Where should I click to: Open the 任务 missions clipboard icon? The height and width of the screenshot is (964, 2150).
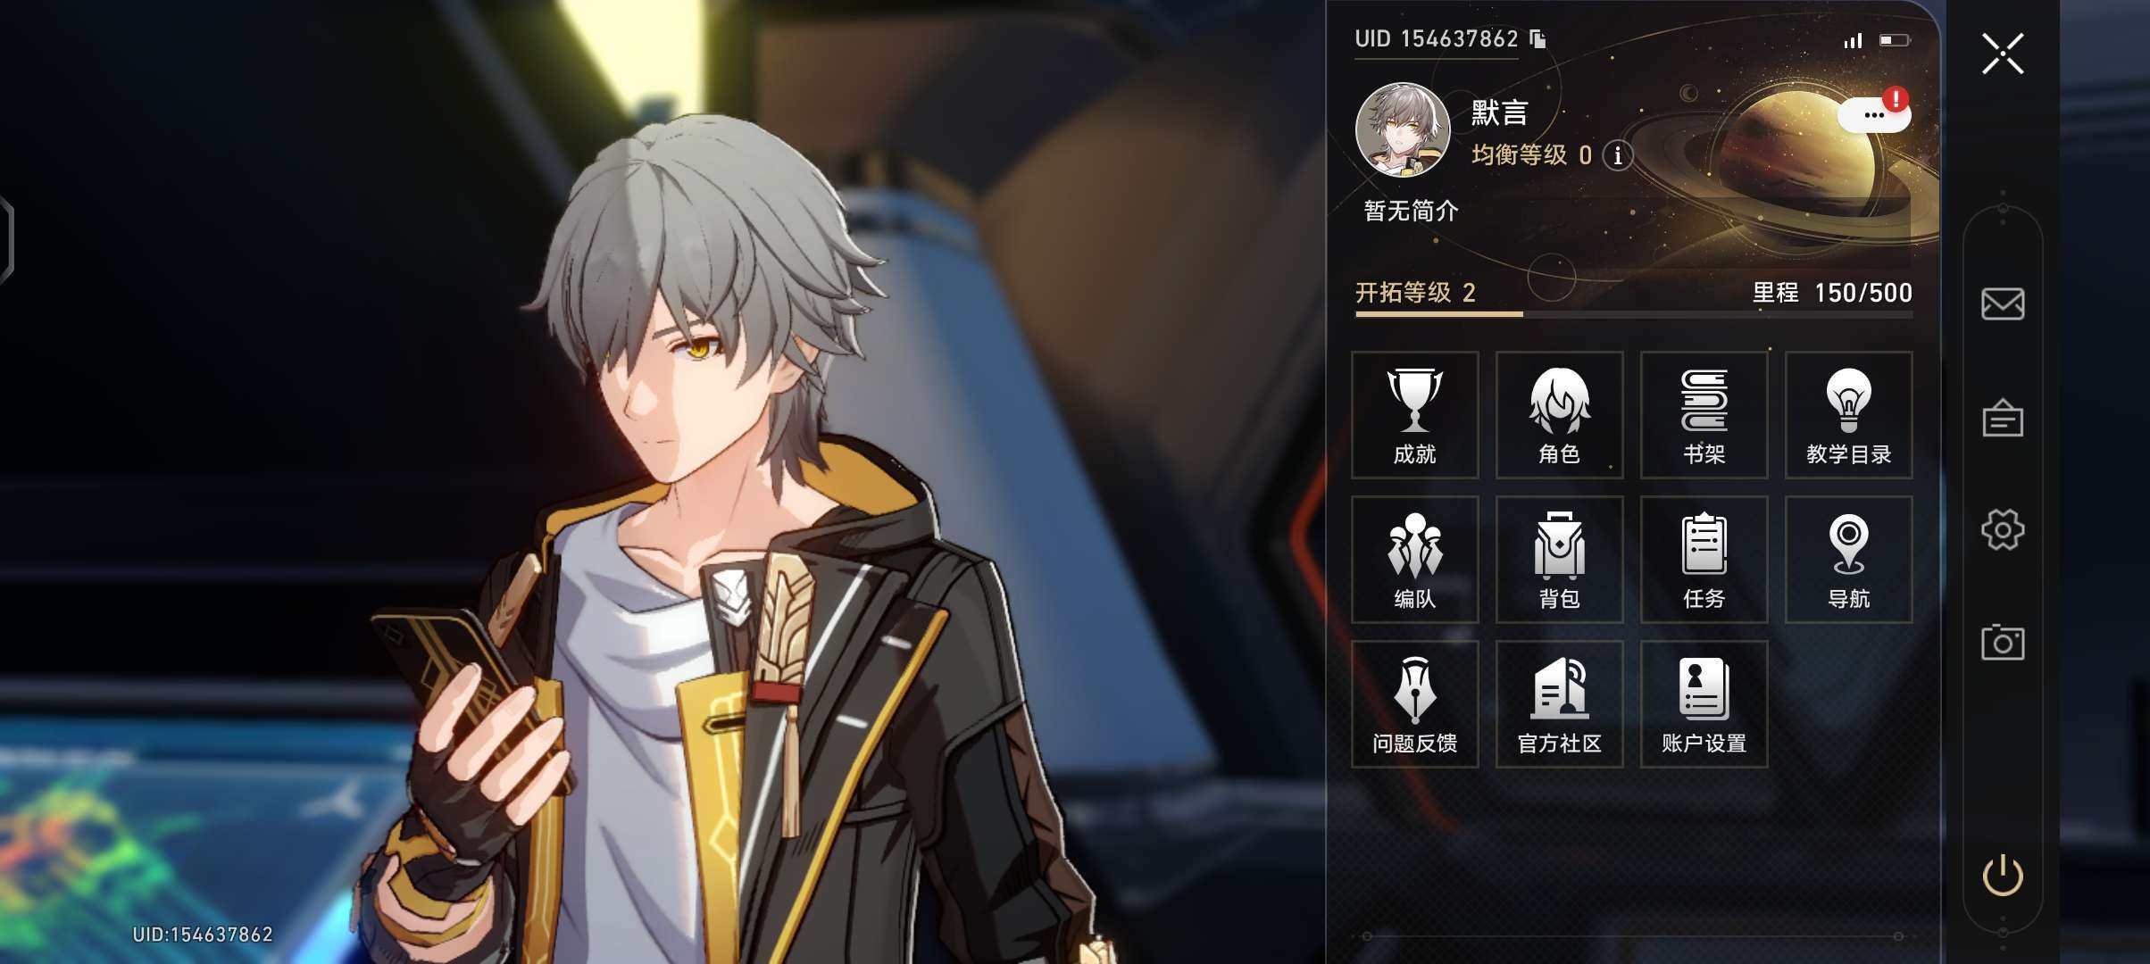click(1704, 560)
